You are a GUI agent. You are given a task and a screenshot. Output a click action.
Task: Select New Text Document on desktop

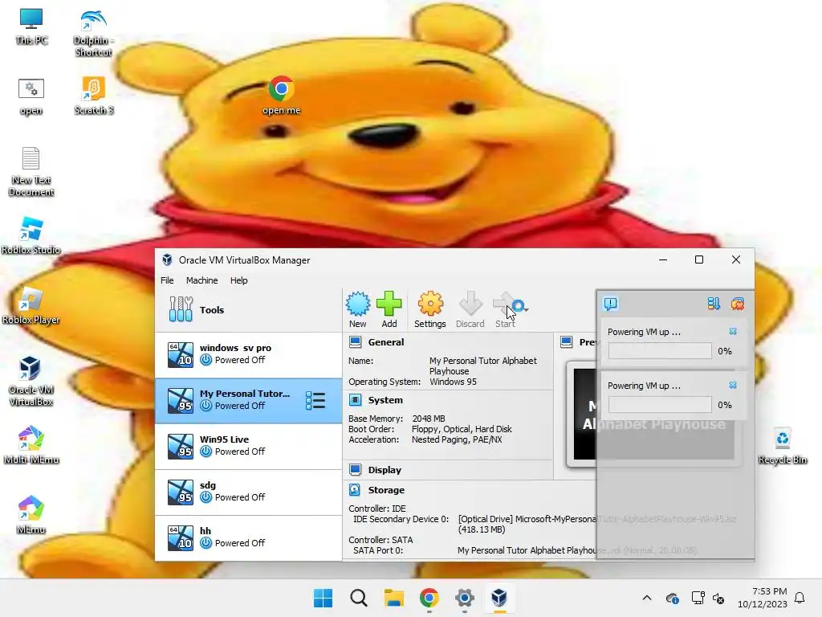31,172
